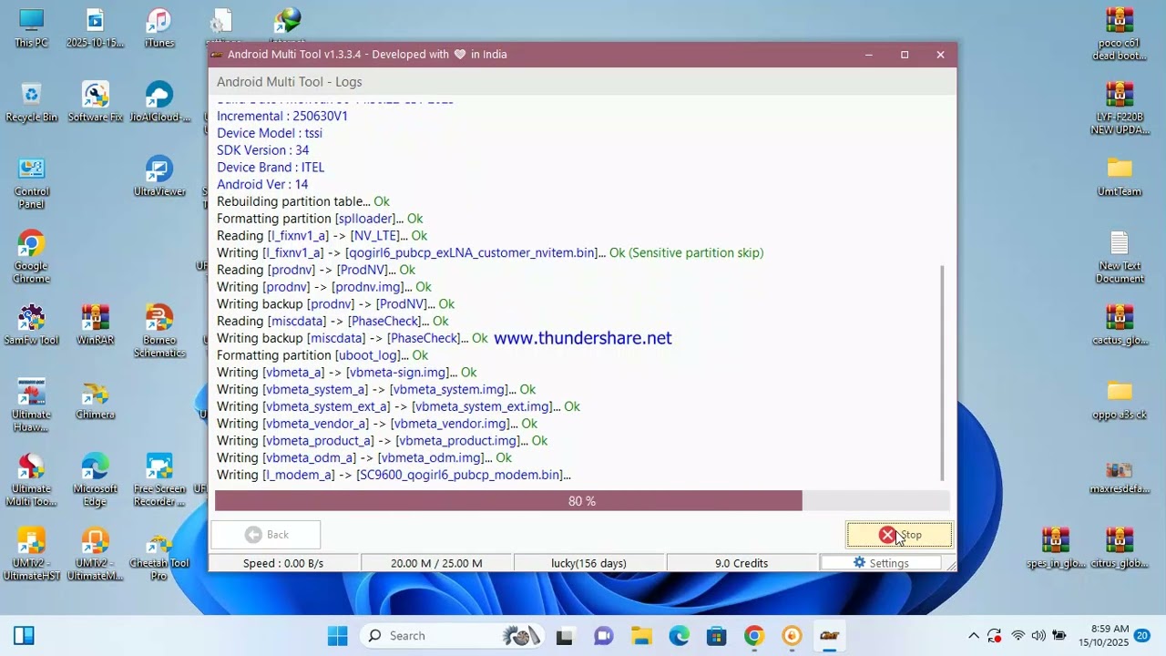Select the Software Fix desktop icon
The width and height of the screenshot is (1166, 656).
[95, 102]
